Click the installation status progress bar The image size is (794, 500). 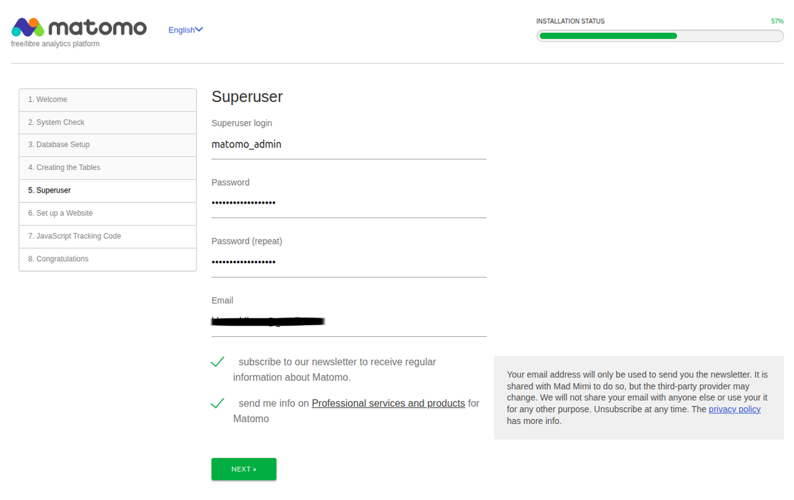point(660,36)
